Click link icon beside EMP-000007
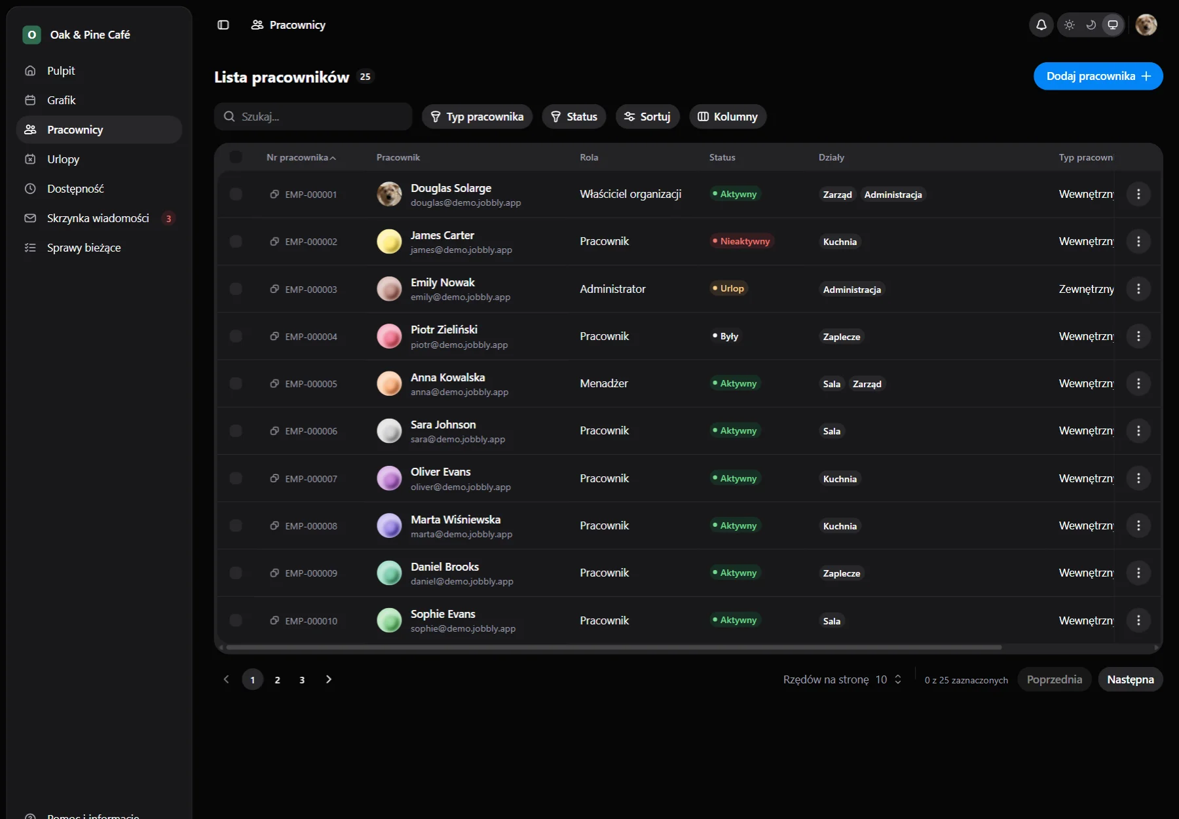The image size is (1179, 819). click(274, 478)
